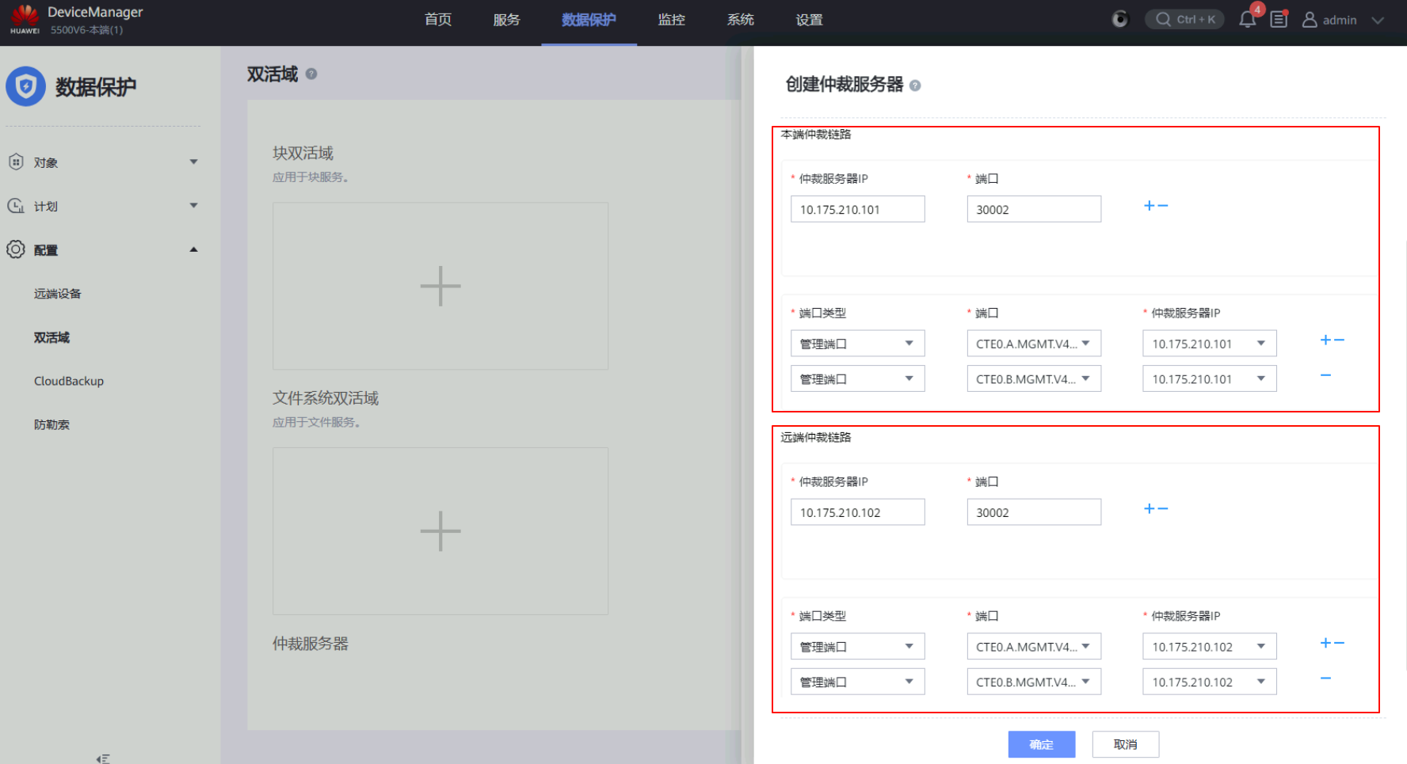Click the round assistant icon in header
Image resolution: width=1407 pixels, height=764 pixels.
[1119, 20]
